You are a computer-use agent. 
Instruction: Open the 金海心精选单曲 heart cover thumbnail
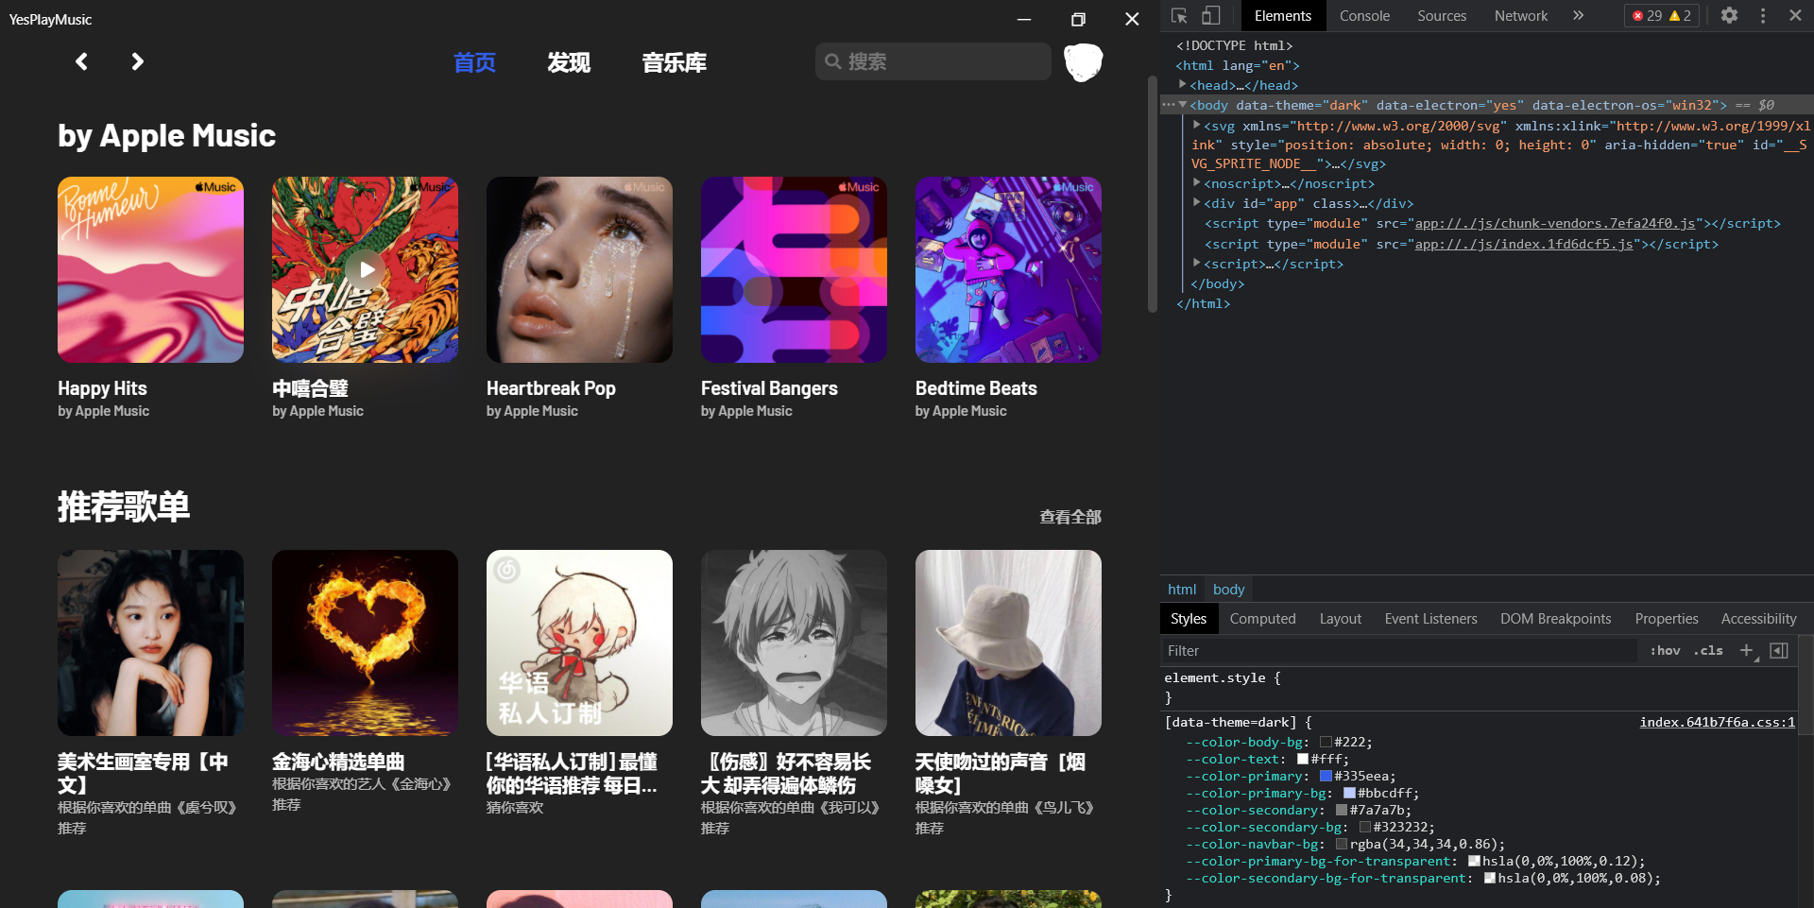(x=365, y=642)
